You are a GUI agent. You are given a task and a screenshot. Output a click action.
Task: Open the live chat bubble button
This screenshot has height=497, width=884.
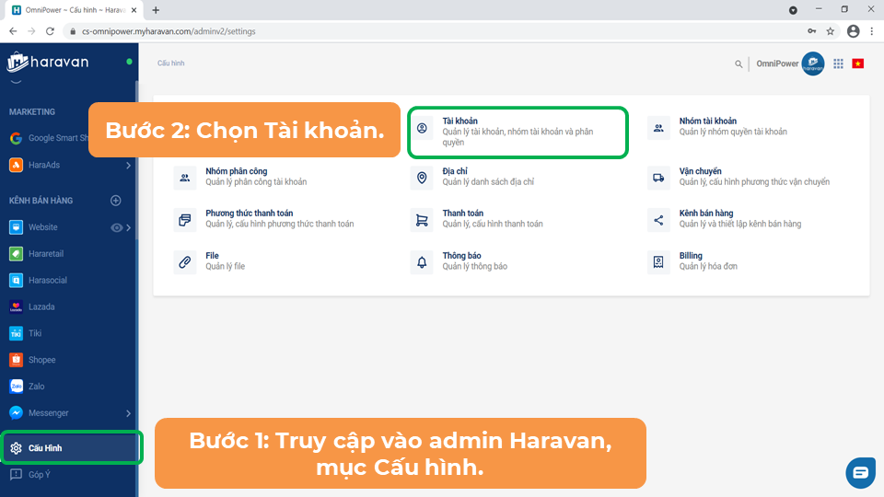(860, 472)
